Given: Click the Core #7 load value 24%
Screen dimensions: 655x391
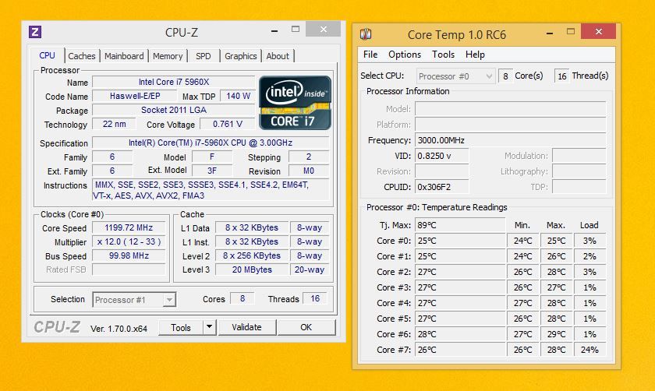Looking at the screenshot, I should coord(589,350).
